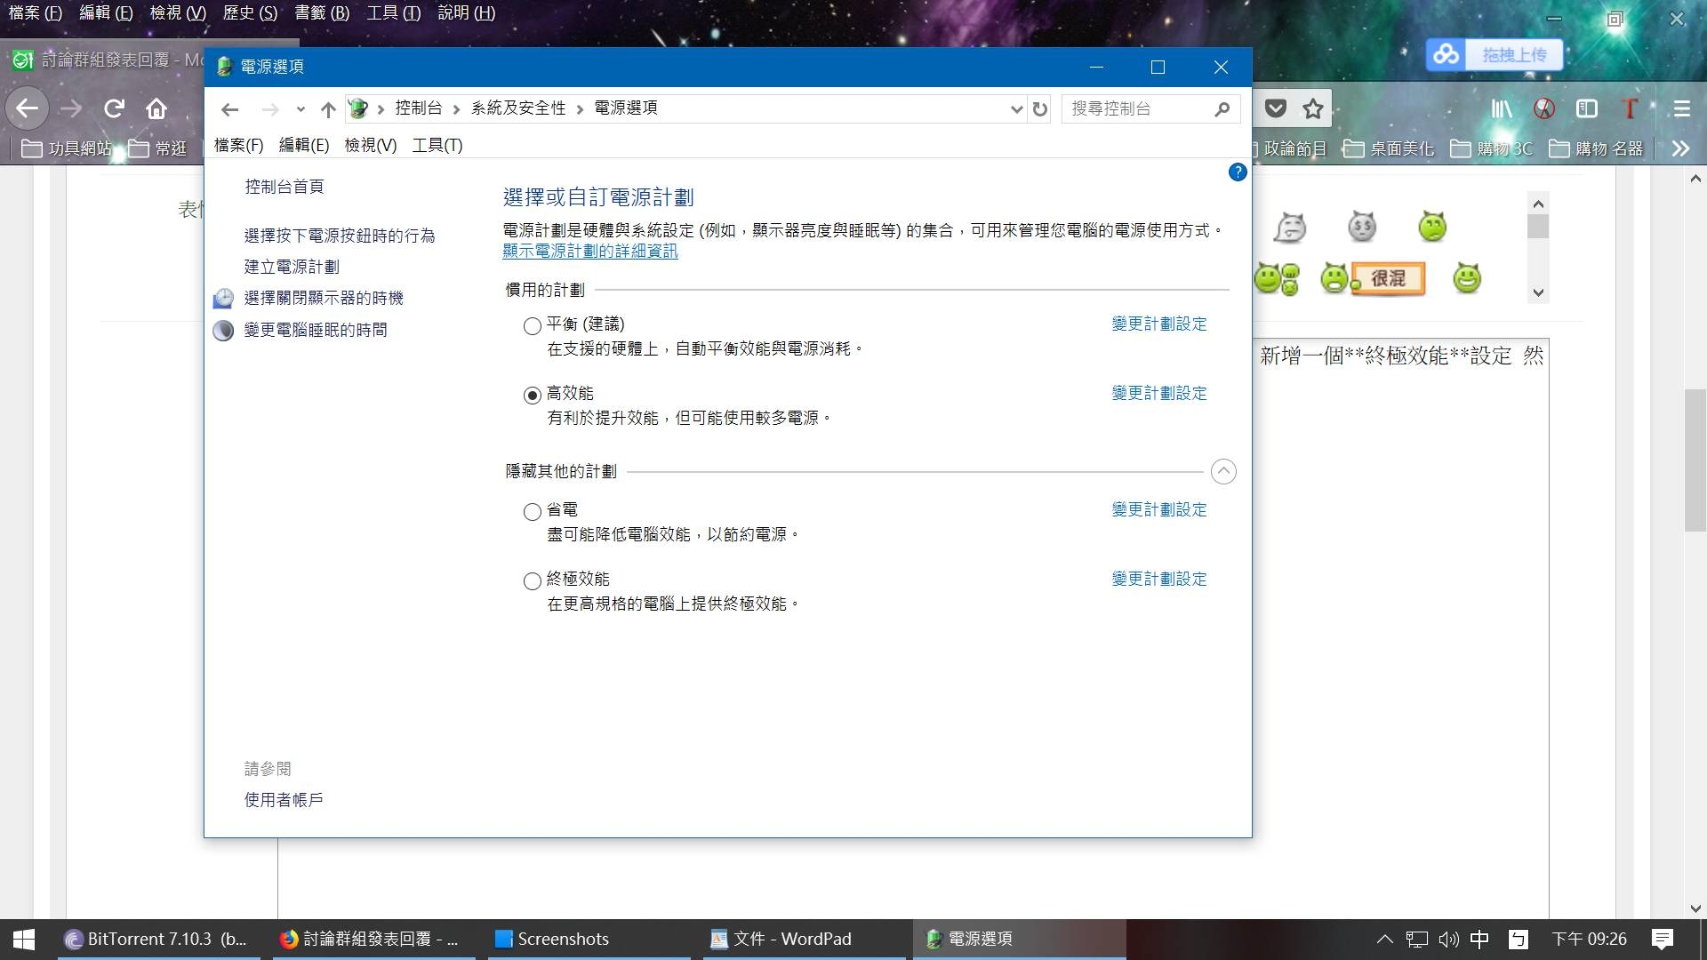Viewport: 1707px width, 960px height.
Task: Select the 平衡 (建議) power plan
Action: point(532,326)
